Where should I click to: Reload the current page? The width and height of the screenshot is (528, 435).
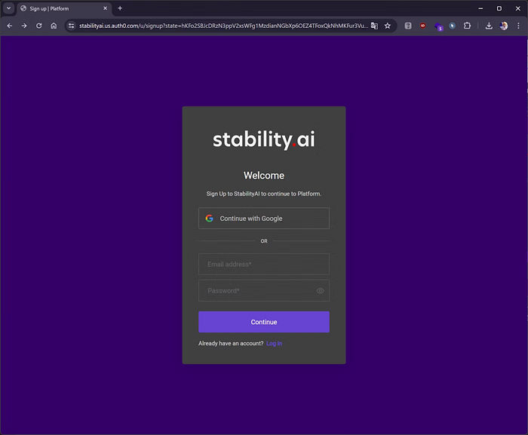(38, 26)
